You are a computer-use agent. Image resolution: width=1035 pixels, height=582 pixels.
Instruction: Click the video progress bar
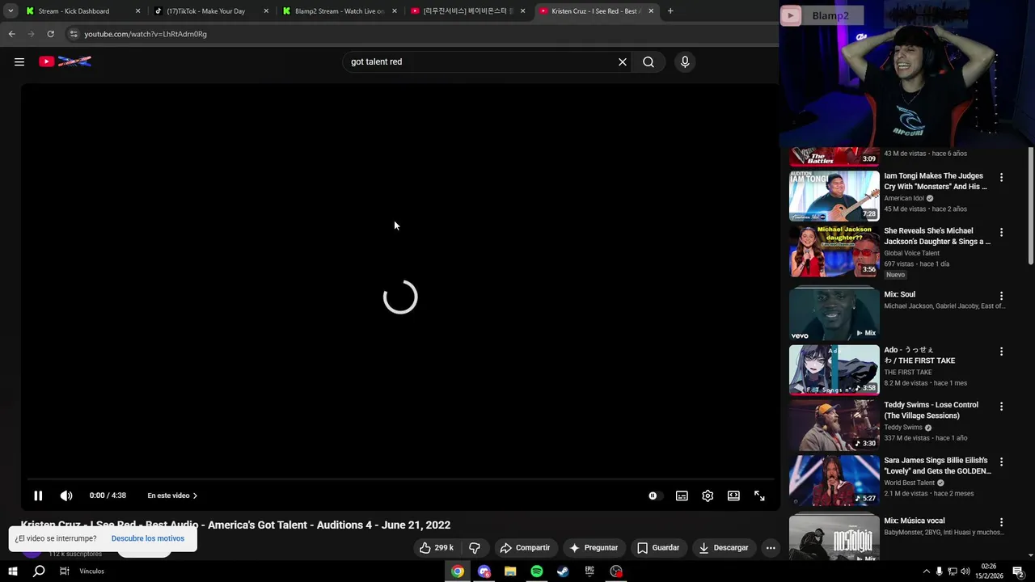click(400, 479)
